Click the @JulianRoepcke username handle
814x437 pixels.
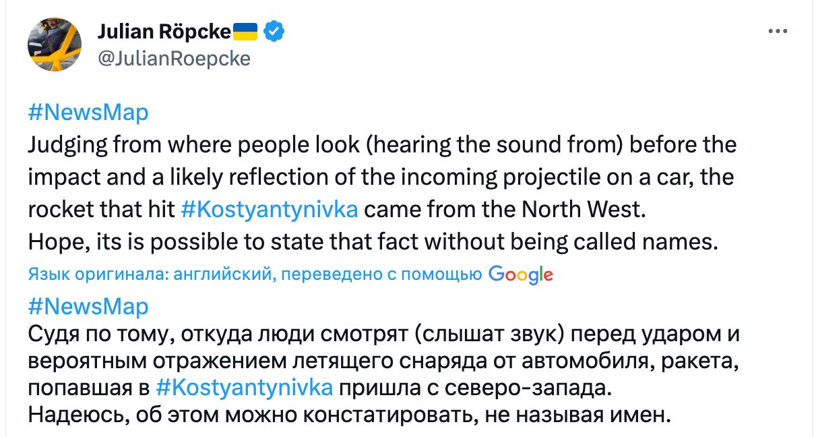175,58
